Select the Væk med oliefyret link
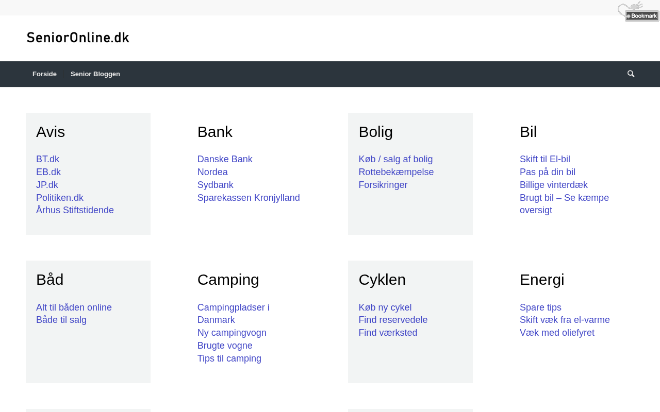 point(557,333)
